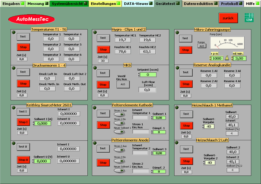
Task: Click the Dämpf. 1 stepper arrows
Action: [152, 132]
